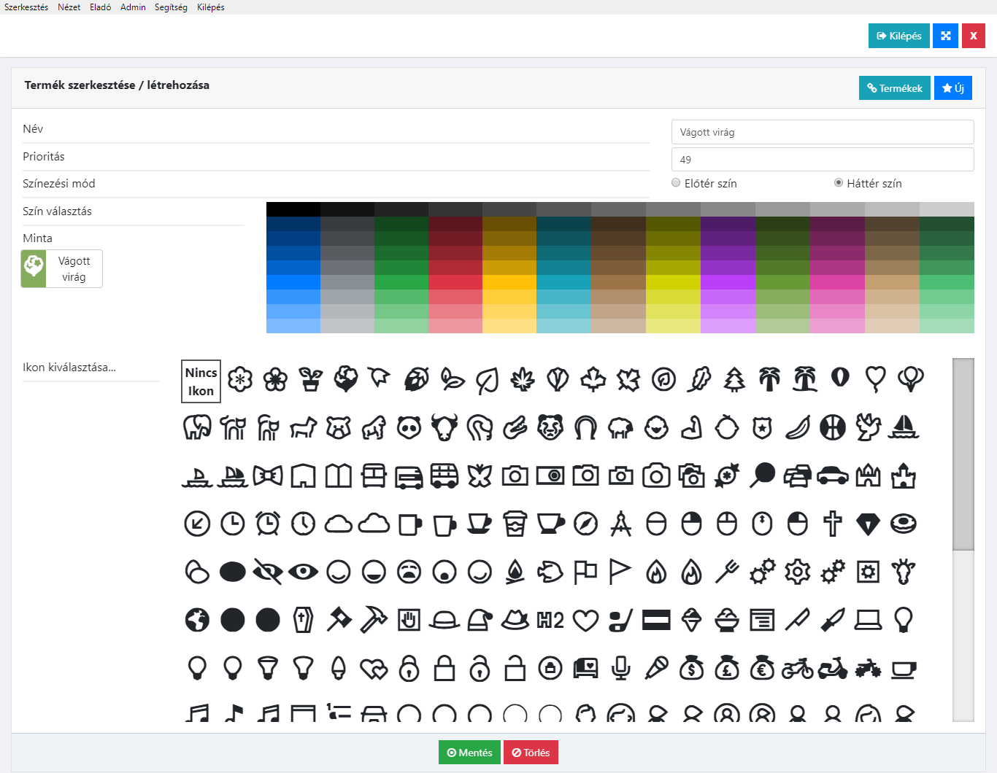Select the diamond gem icon
This screenshot has width=997, height=773.
click(868, 524)
